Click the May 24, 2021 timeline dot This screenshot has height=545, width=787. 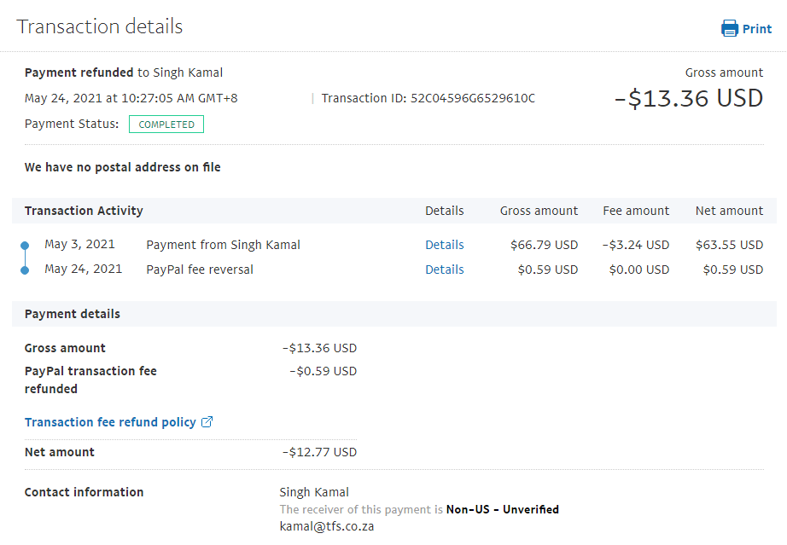(x=25, y=270)
